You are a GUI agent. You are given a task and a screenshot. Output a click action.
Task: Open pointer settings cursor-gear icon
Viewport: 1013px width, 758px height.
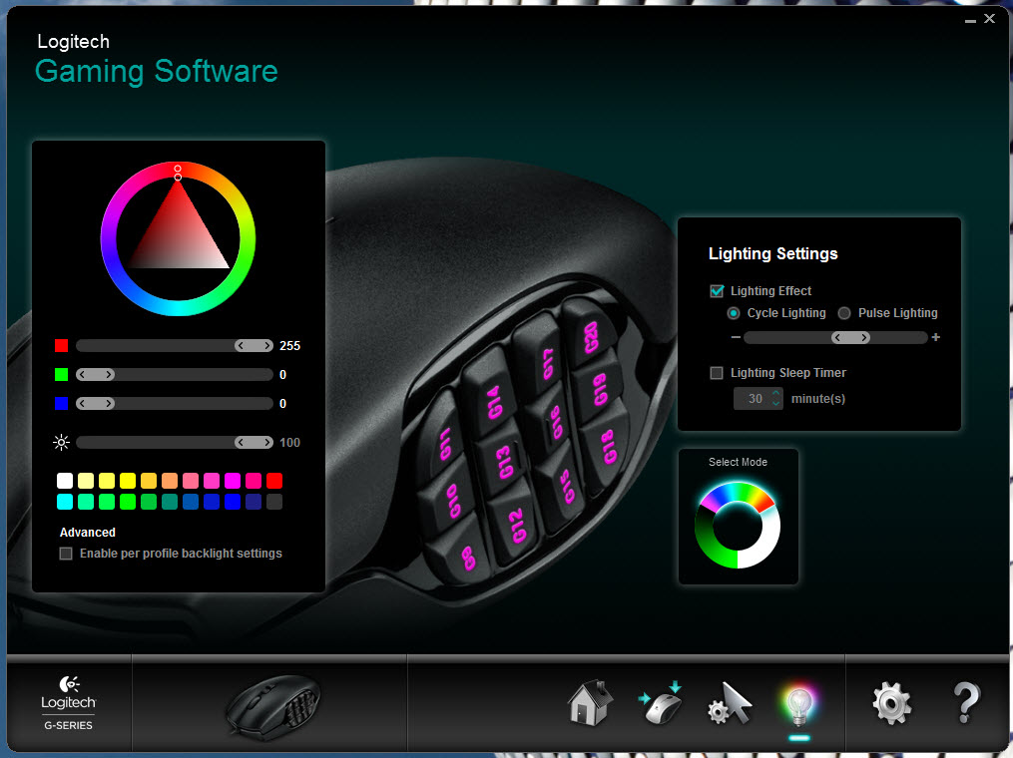pyautogui.click(x=730, y=704)
